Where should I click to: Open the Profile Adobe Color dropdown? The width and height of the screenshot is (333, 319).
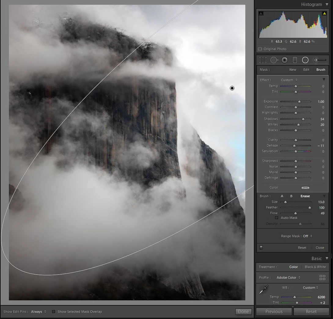tap(288, 277)
